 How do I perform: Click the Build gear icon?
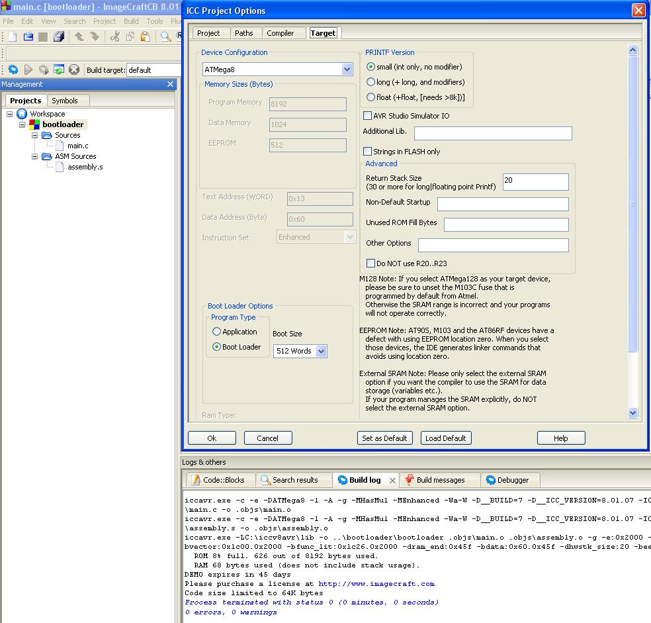(13, 70)
